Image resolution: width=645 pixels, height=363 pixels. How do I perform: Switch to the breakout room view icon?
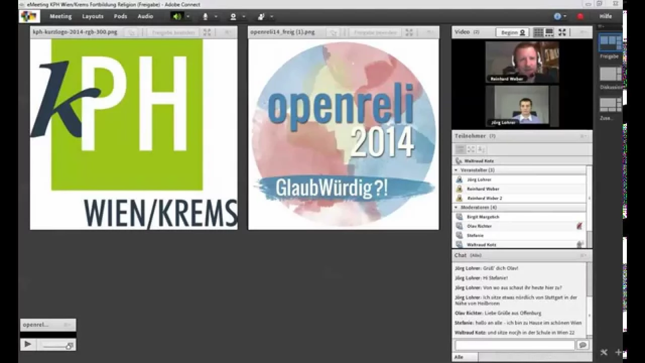tap(471, 149)
